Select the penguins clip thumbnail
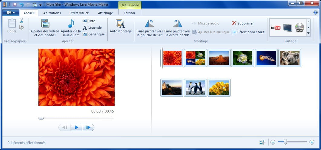321x150 pixels. pos(195,88)
